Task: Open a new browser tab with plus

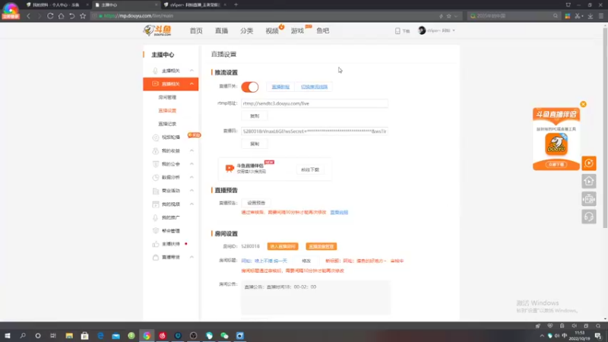Action: click(236, 5)
